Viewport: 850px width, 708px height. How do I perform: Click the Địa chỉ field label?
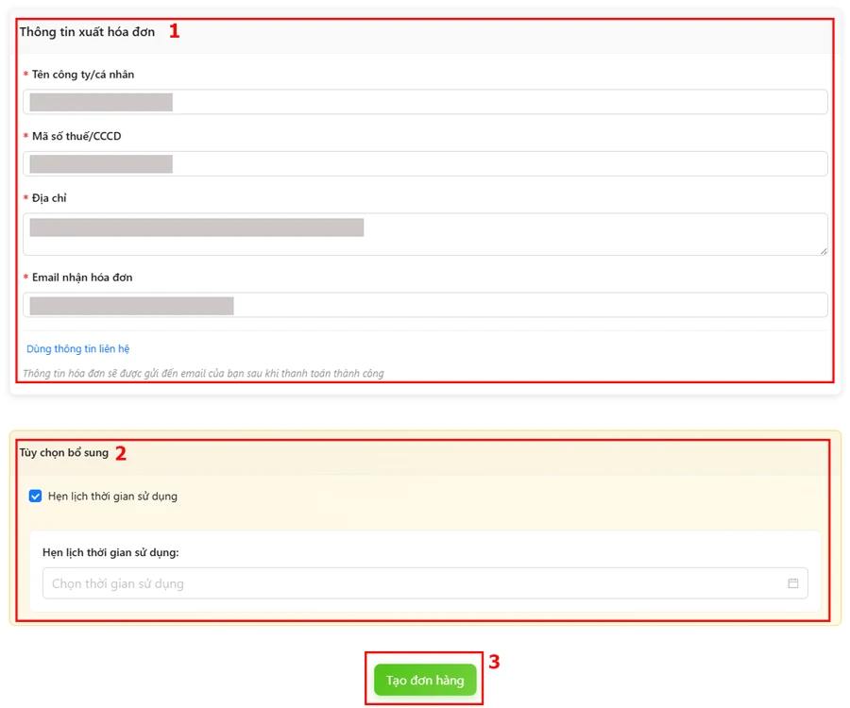pyautogui.click(x=49, y=198)
